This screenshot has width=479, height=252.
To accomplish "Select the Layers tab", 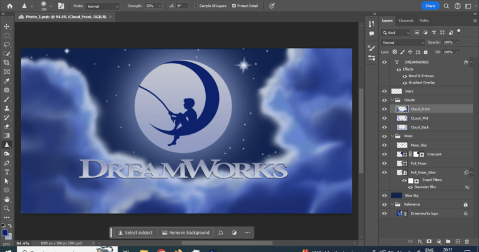I will (x=387, y=21).
